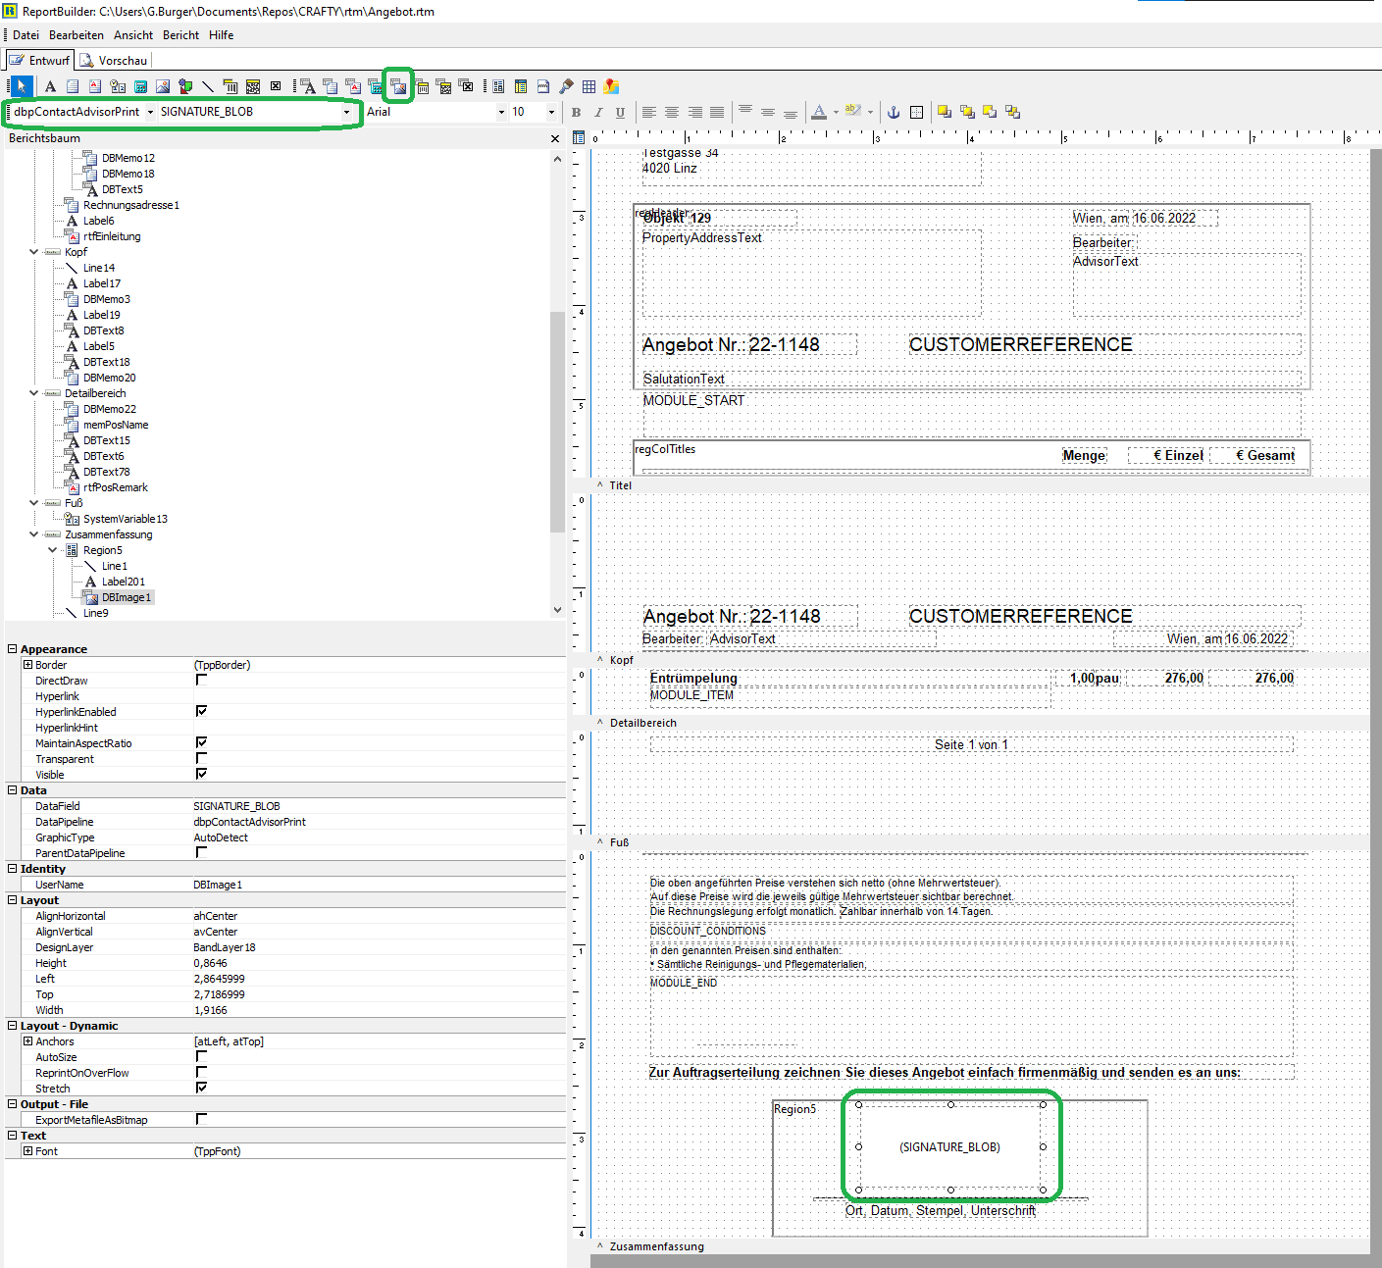Toggle the MaintainAspectRatio checkbox
Viewport: 1382px width, 1268px height.
click(x=201, y=742)
